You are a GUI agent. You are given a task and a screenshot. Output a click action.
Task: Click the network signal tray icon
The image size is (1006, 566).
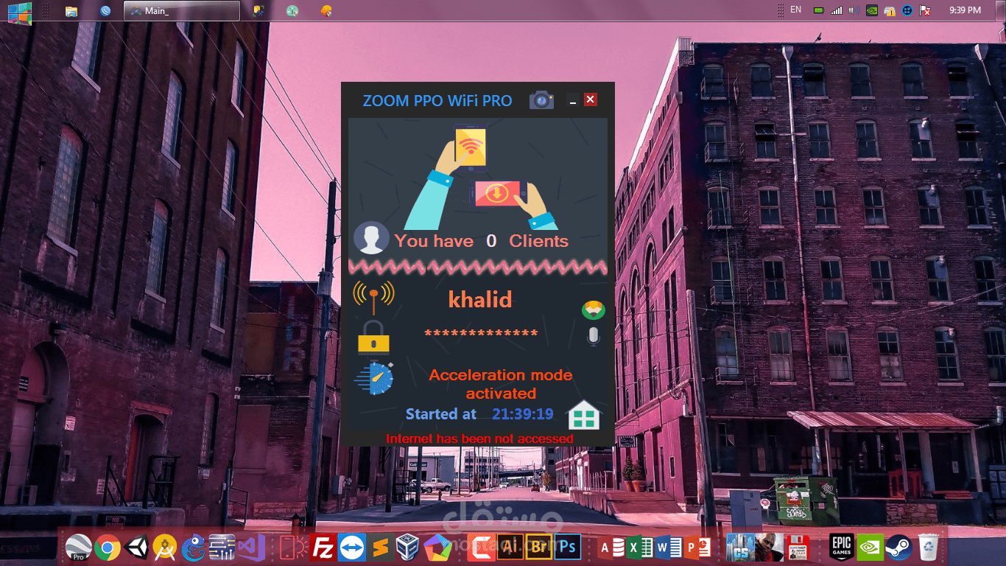coord(837,10)
